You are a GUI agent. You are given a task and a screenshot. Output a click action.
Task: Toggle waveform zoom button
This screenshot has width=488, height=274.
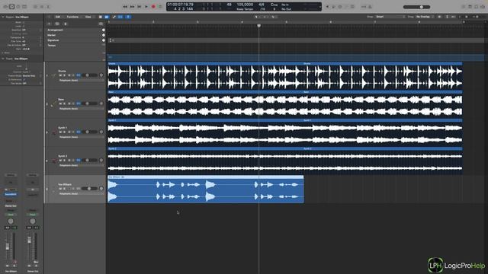point(439,17)
